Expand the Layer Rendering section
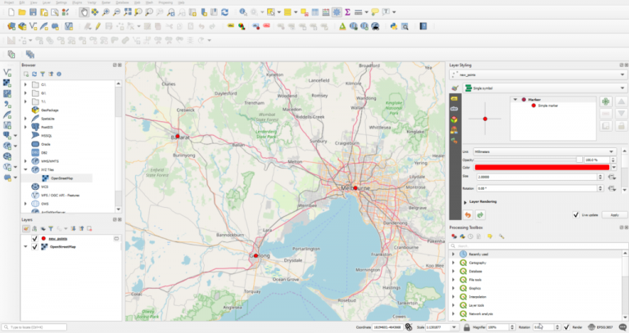The height and width of the screenshot is (333, 629). coord(465,200)
